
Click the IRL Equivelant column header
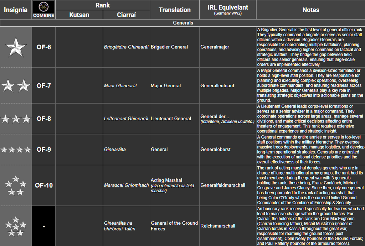pos(228,10)
